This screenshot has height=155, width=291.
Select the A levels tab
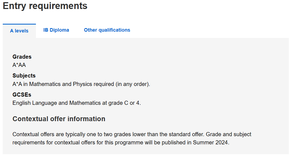(x=19, y=31)
